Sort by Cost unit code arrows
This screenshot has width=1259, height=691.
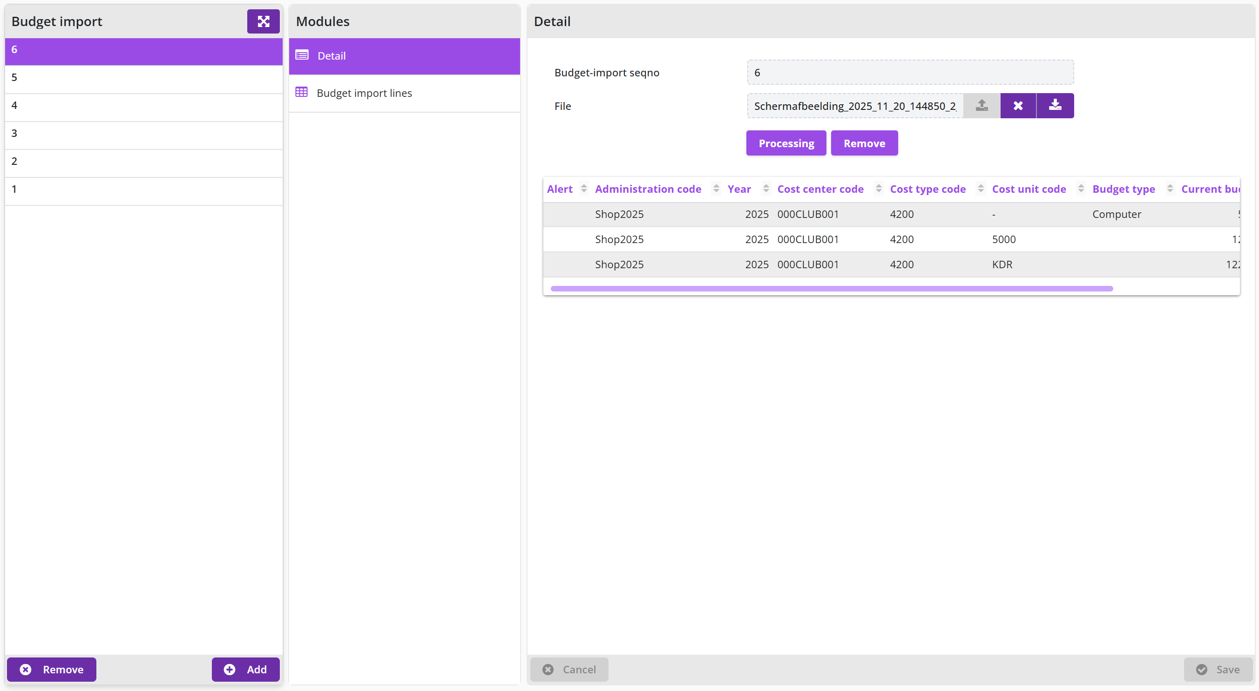point(1081,189)
